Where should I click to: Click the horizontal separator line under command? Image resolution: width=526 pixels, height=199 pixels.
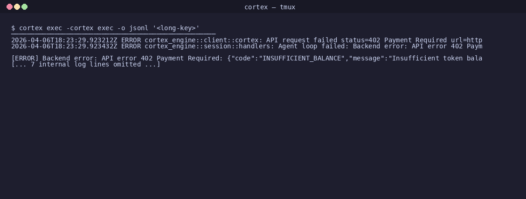[x=113, y=34]
